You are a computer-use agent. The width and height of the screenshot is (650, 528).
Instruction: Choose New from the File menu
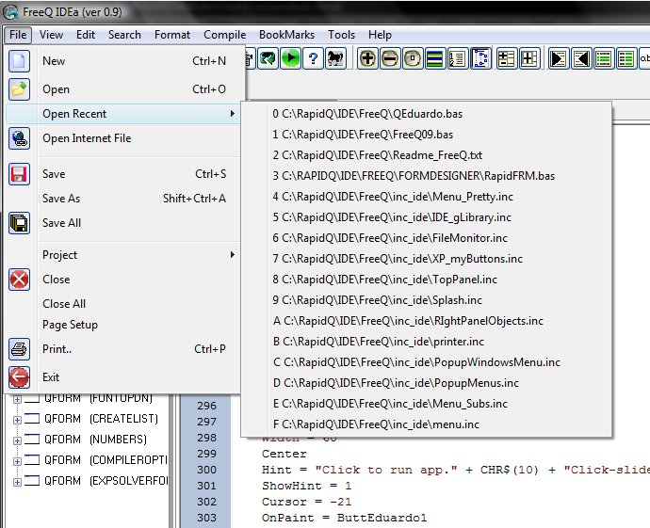123,61
